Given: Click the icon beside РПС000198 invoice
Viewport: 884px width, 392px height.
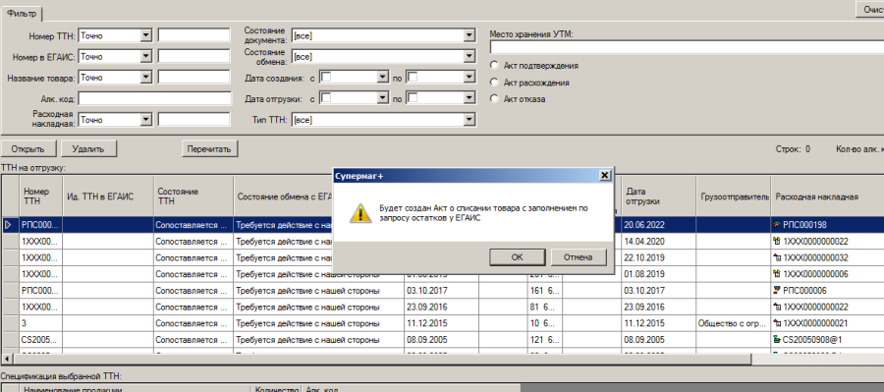Looking at the screenshot, I should click(x=778, y=224).
